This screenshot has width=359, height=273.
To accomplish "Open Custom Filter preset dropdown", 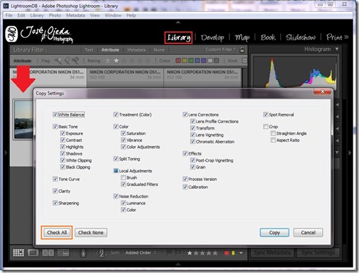I will 221,49.
